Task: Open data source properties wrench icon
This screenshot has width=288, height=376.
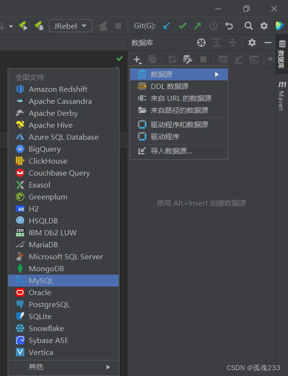Action: point(188,59)
